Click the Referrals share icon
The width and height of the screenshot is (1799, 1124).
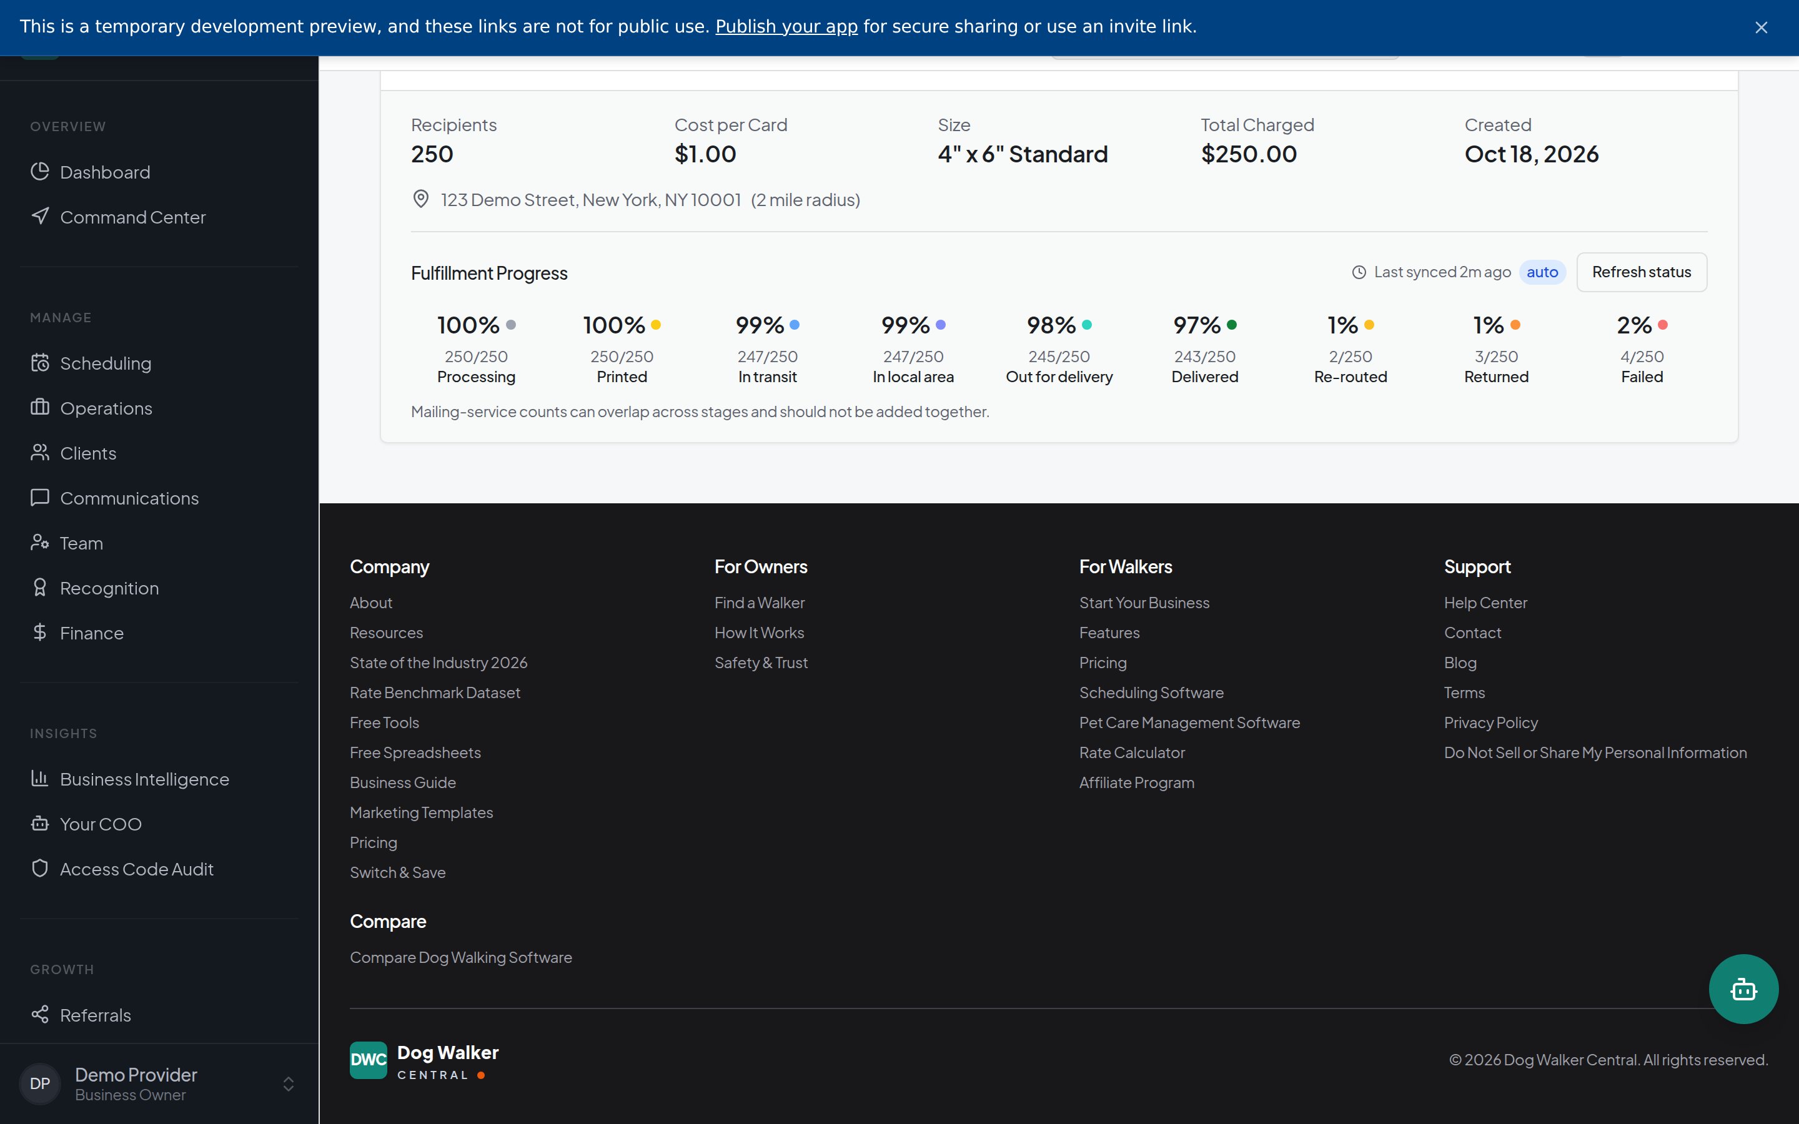coord(39,1015)
